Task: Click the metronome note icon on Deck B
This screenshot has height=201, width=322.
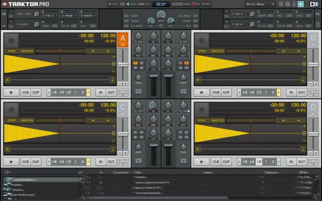Action: (303, 80)
